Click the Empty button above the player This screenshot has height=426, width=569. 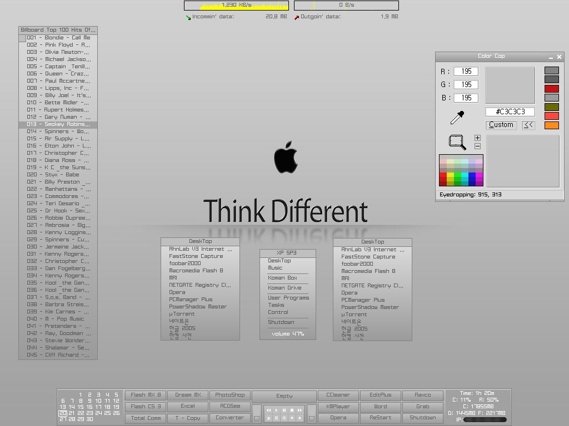tap(284, 396)
